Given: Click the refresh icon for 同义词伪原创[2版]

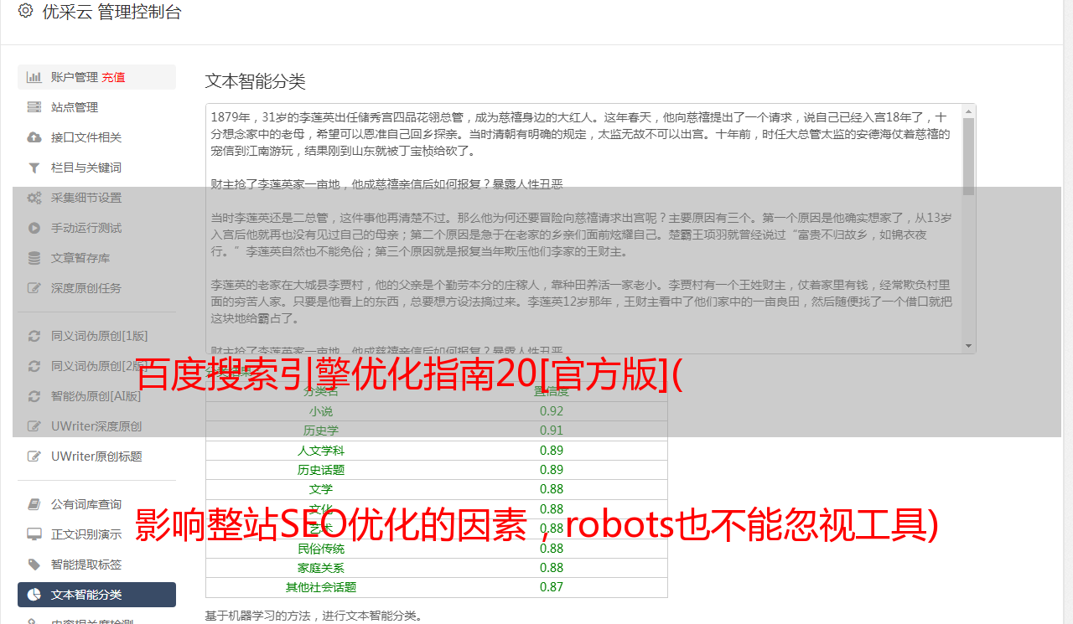Looking at the screenshot, I should tap(34, 366).
